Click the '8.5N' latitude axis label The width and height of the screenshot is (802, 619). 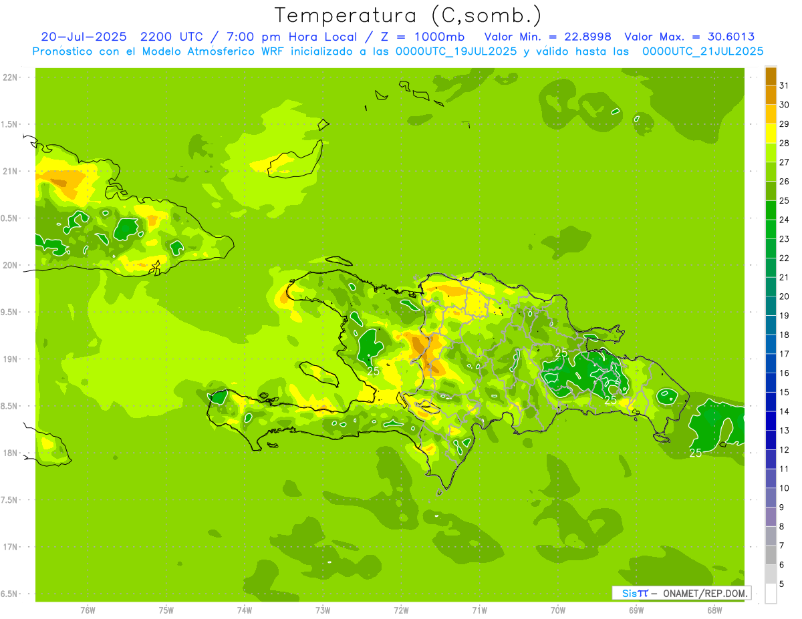coord(9,406)
